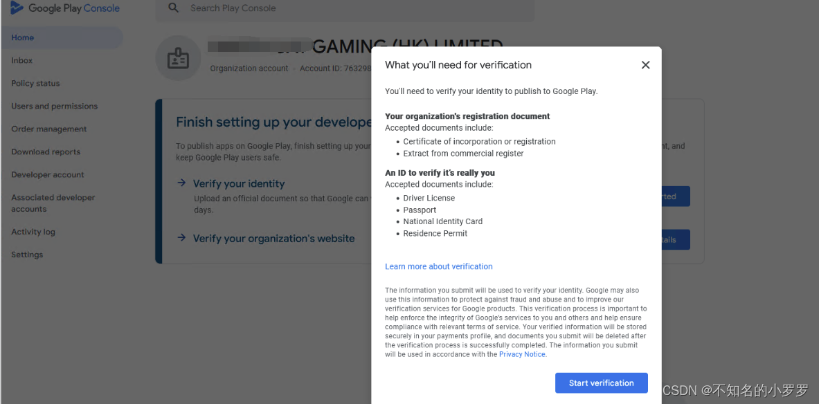Click the Driver License list item
Viewport: 819px width, 404px height.
point(429,198)
